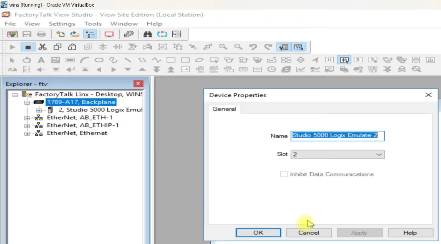Select the Polyline drawing tool

click(x=156, y=60)
